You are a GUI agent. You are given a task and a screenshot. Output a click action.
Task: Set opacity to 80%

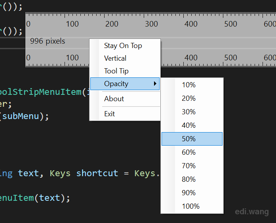tap(192, 179)
